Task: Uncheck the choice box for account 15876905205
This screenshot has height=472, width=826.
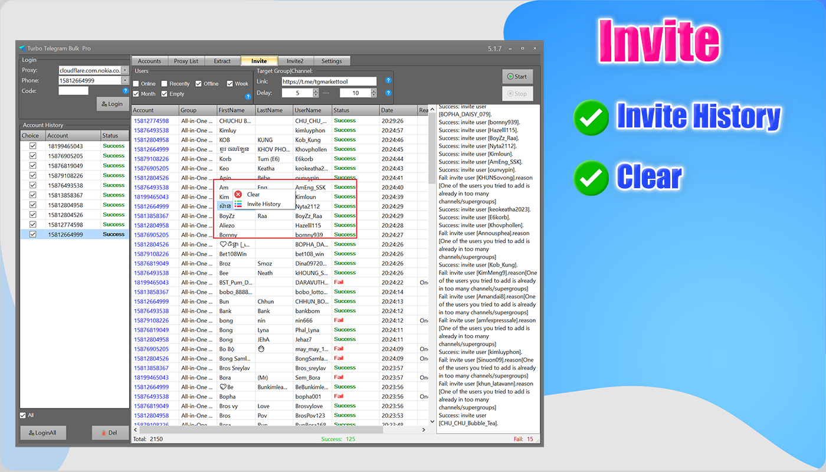Action: (x=33, y=156)
